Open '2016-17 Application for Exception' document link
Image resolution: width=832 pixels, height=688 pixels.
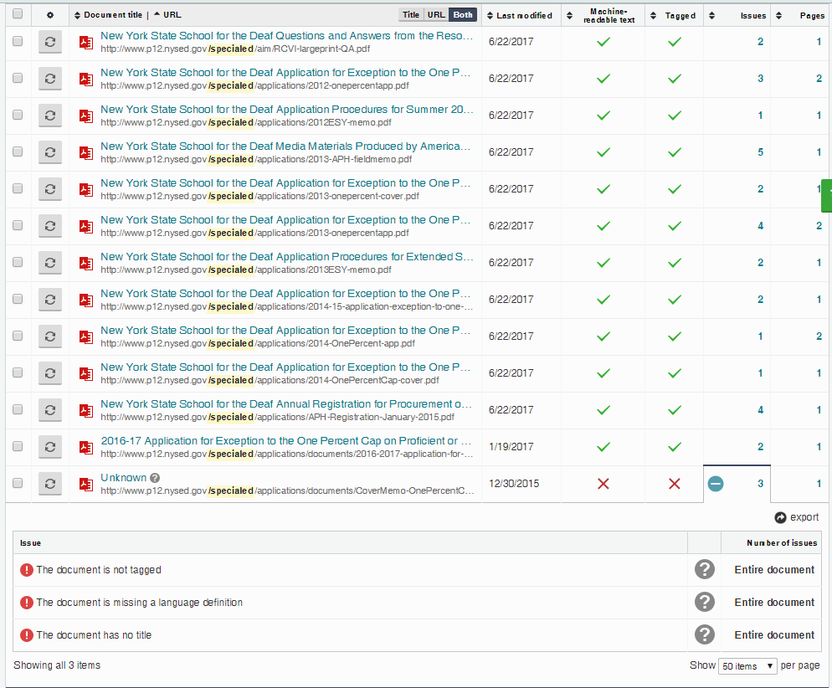point(285,441)
